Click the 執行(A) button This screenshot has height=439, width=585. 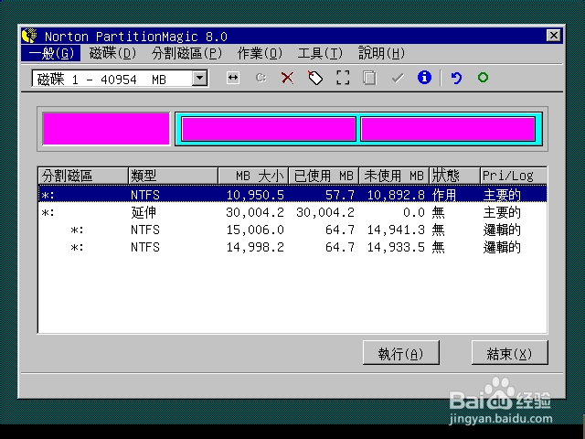pos(401,352)
